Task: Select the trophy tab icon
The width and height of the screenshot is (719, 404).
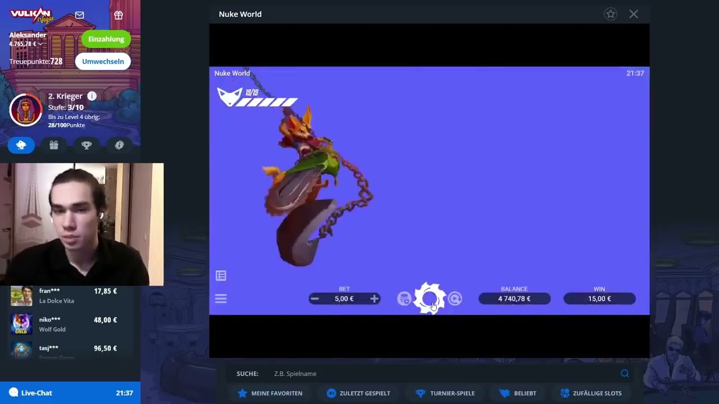Action: point(87,145)
